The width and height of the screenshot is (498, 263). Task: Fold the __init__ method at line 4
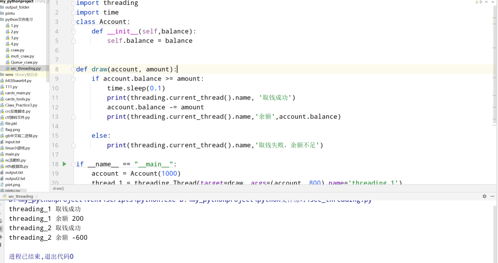[73, 32]
